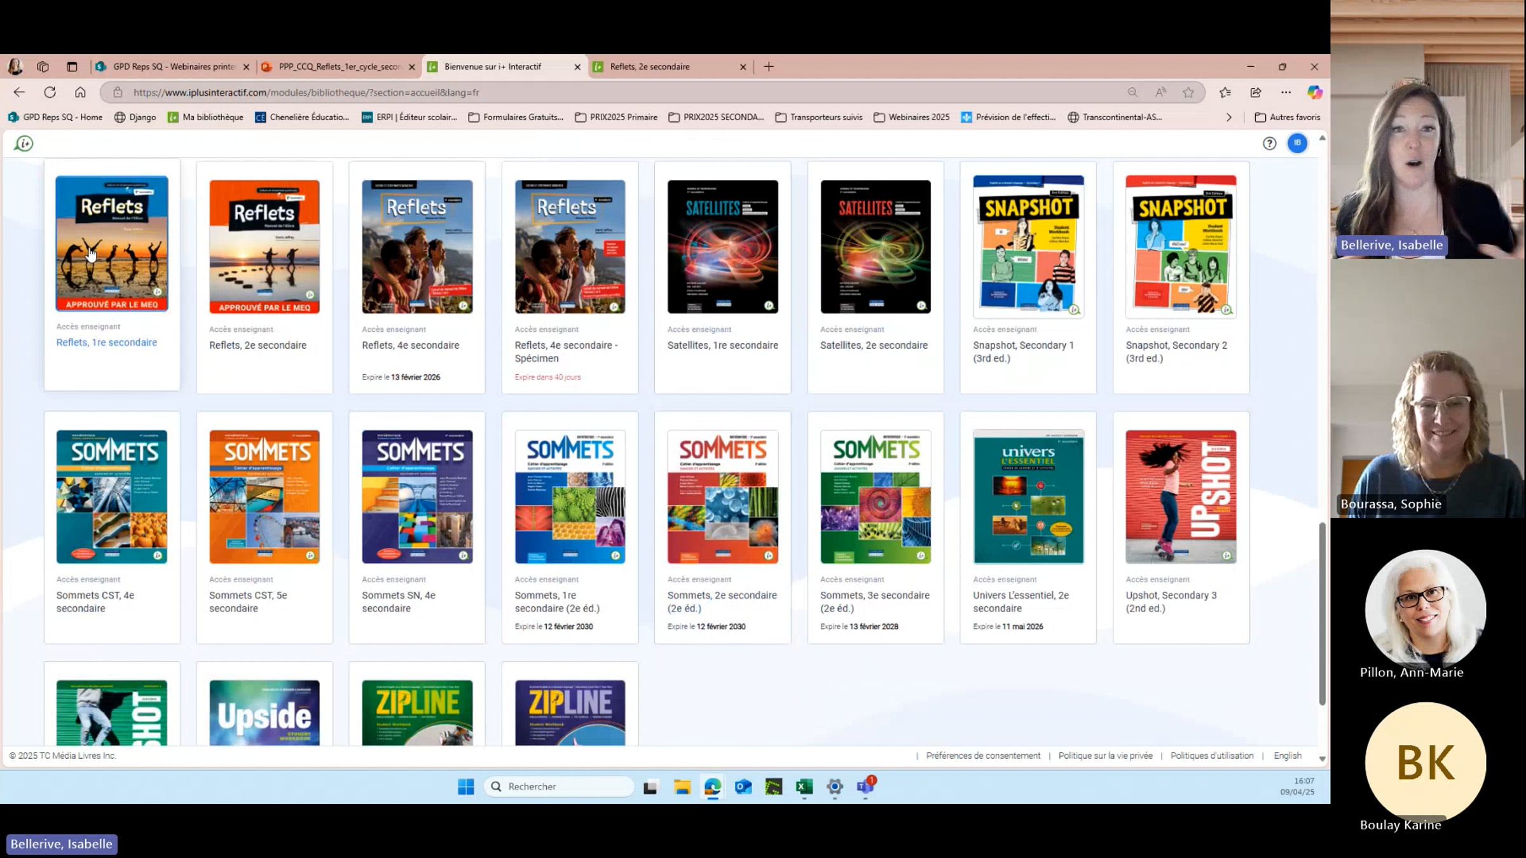Open the PRIX2025 Primaire bookmark folder
This screenshot has width=1526, height=858.
click(616, 117)
